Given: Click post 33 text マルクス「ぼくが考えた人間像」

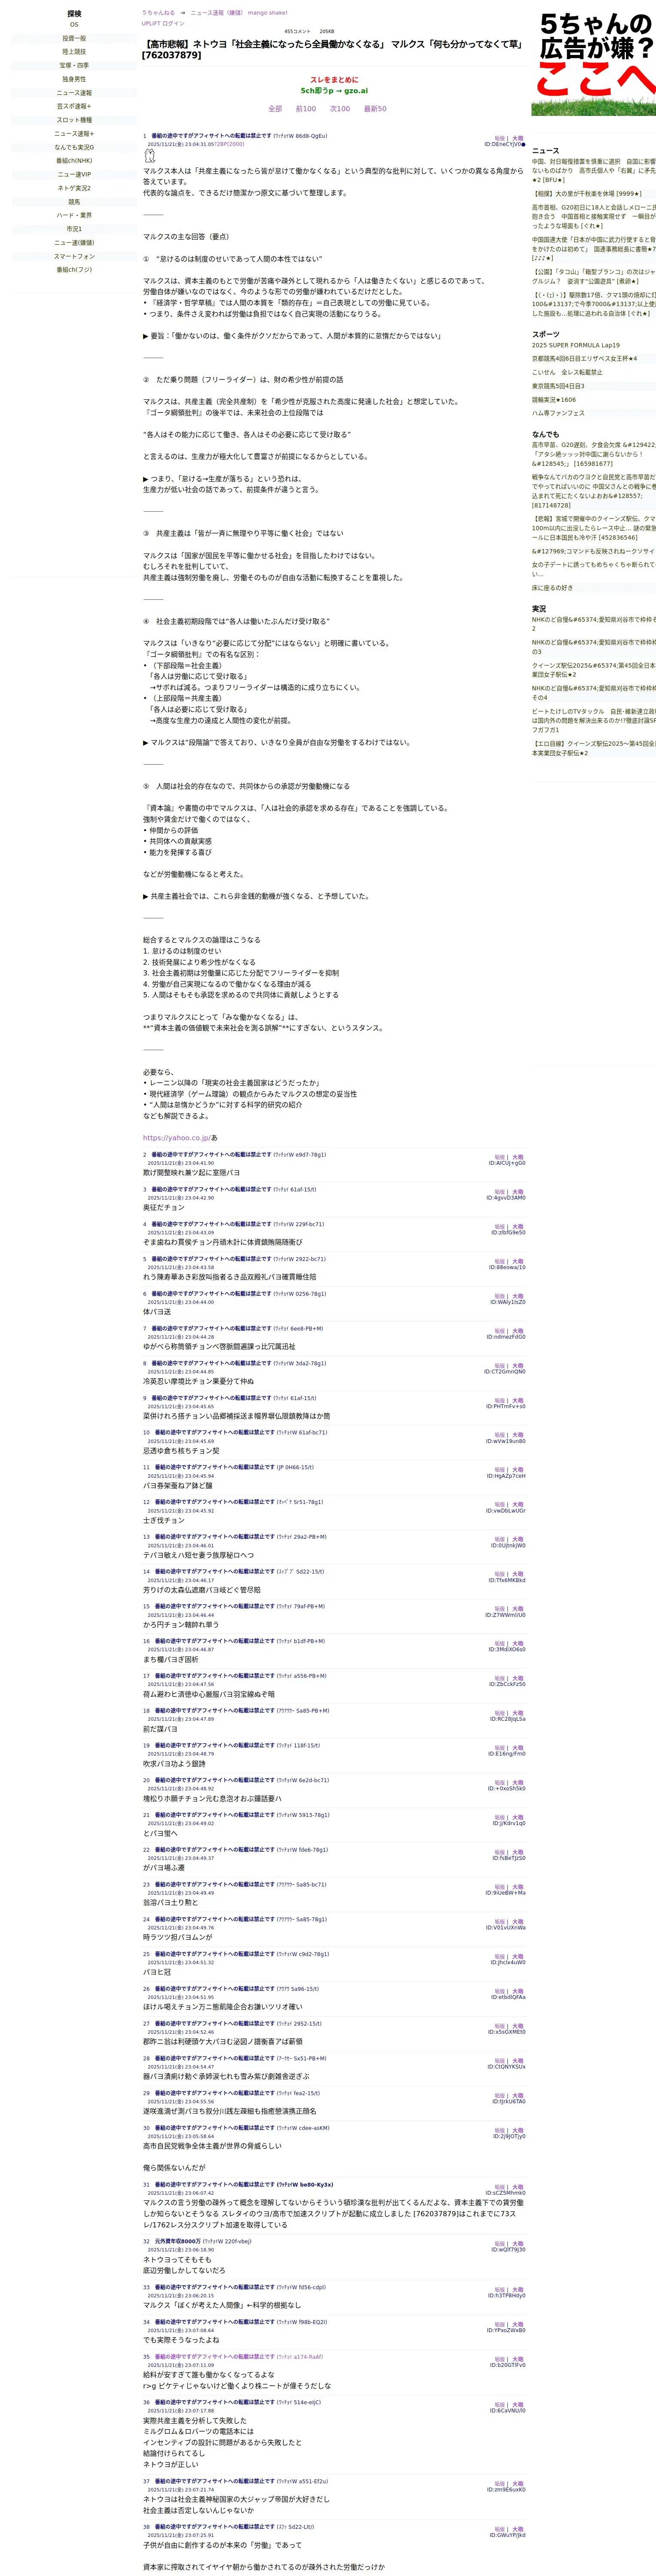Looking at the screenshot, I should pyautogui.click(x=222, y=2305).
